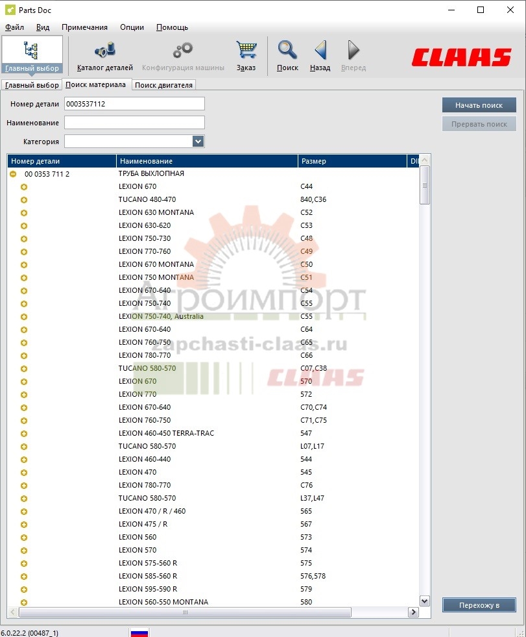Select the 576,578 size cell

pyautogui.click(x=313, y=576)
